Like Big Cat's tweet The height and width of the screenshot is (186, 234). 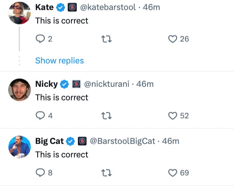[173, 172]
